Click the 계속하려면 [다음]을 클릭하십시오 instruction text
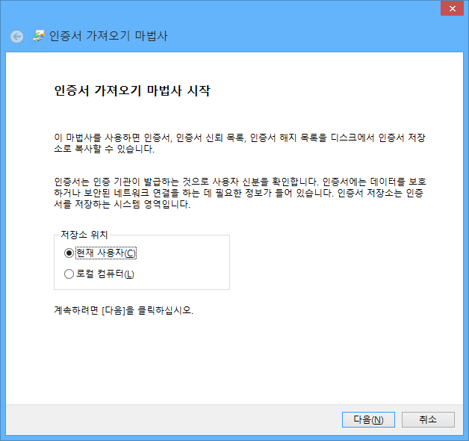The image size is (469, 441). [123, 309]
